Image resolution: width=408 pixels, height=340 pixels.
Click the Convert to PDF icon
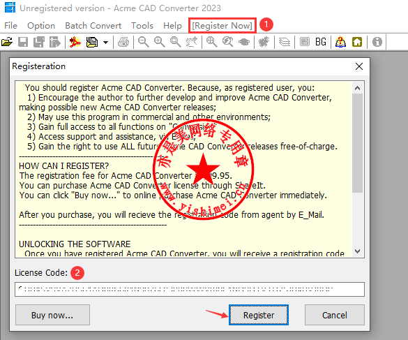tap(75, 42)
